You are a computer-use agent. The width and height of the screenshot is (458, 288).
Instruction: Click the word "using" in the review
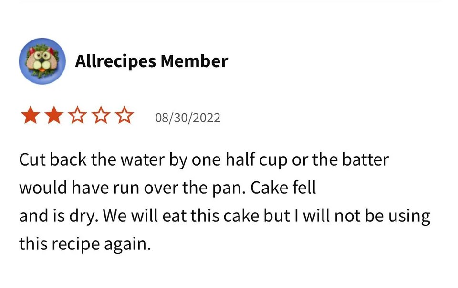410,217
